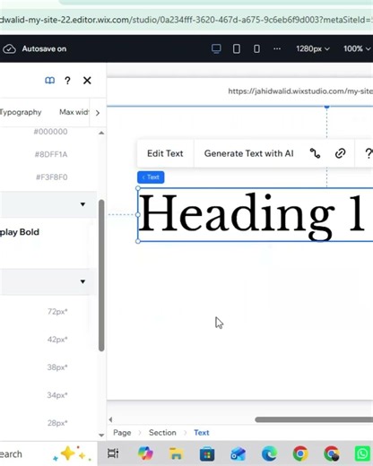The height and width of the screenshot is (466, 373).
Task: Open the 100% zoom dropdown
Action: click(357, 48)
